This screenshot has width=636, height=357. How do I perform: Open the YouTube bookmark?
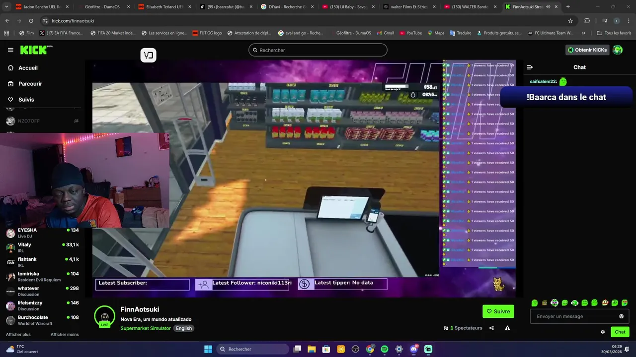pyautogui.click(x=410, y=33)
